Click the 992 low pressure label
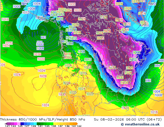 [x=43, y=37]
